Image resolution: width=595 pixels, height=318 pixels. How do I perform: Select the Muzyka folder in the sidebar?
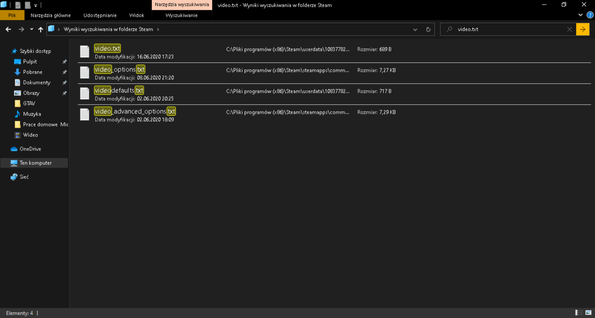coord(32,114)
